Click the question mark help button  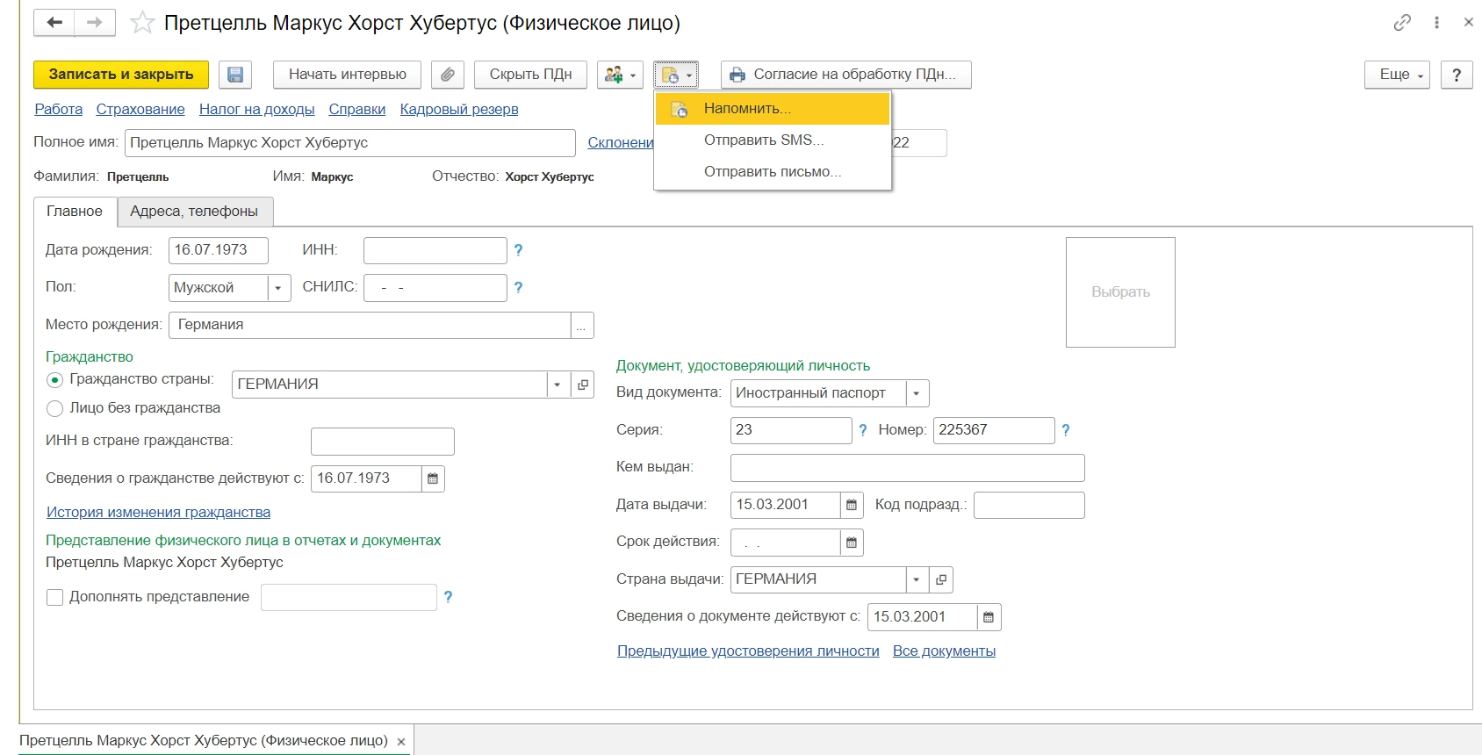pos(1457,75)
